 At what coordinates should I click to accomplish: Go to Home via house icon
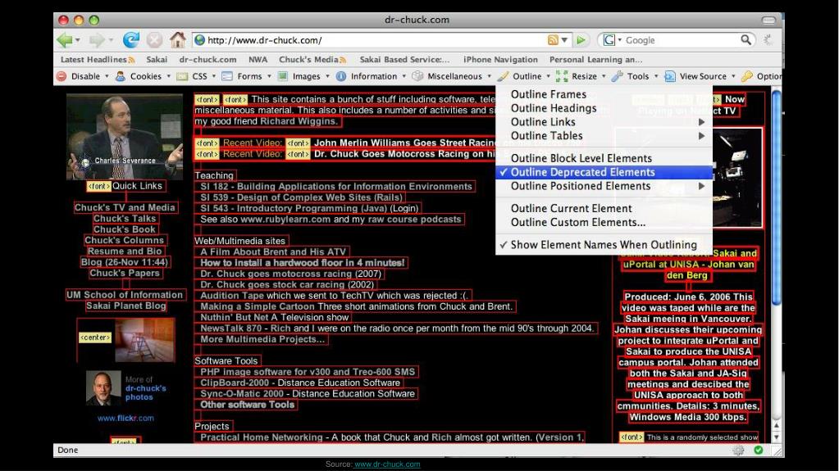coord(178,39)
